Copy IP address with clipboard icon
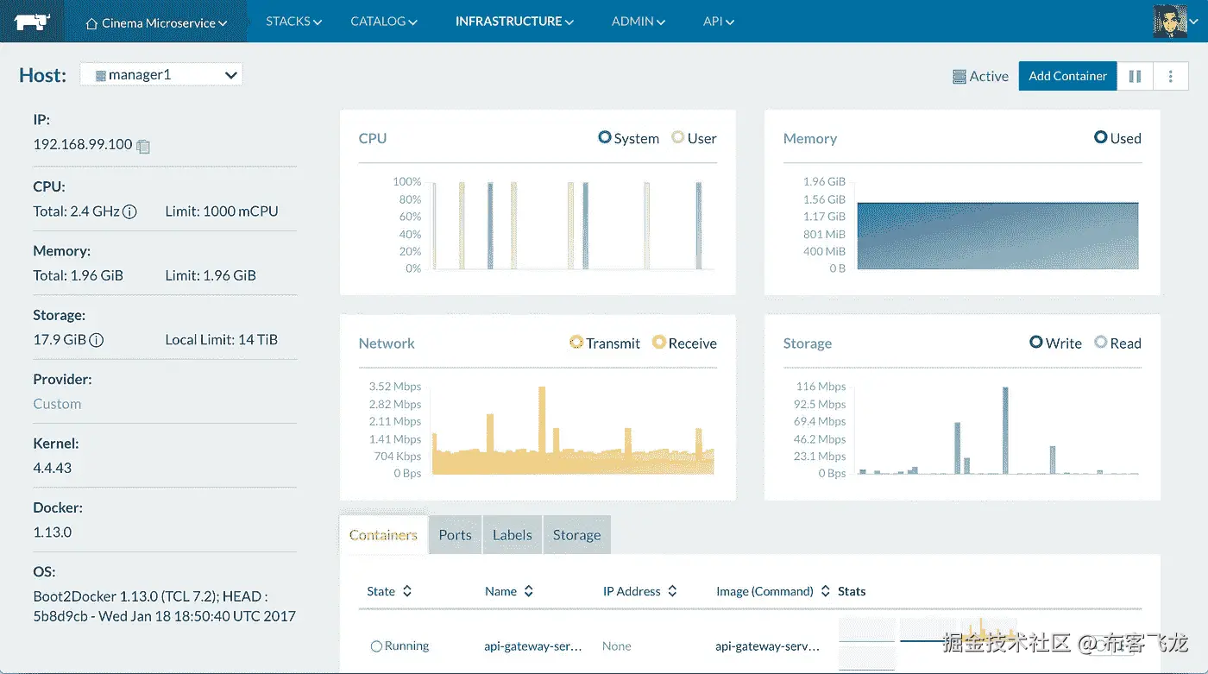This screenshot has width=1208, height=674. tap(143, 146)
